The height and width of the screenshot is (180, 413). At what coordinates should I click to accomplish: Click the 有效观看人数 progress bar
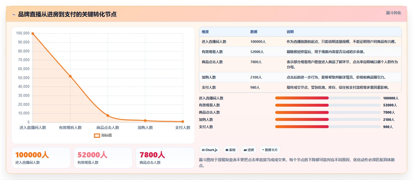pyautogui.click(x=328, y=105)
